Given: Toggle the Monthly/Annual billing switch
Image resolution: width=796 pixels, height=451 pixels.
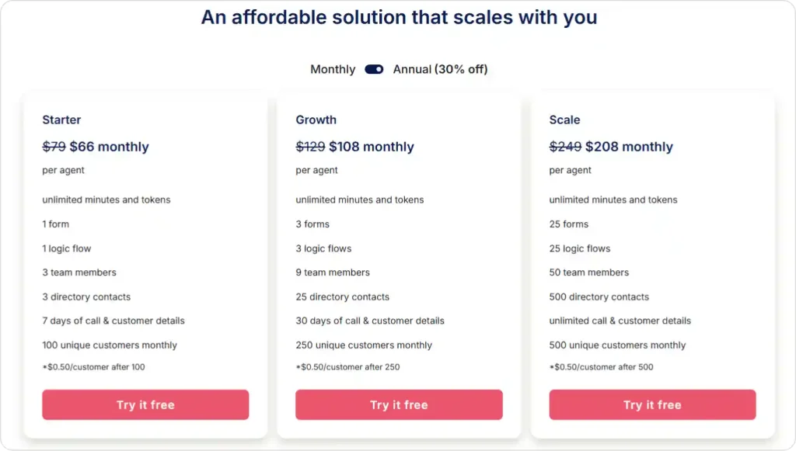Looking at the screenshot, I should click(x=374, y=69).
